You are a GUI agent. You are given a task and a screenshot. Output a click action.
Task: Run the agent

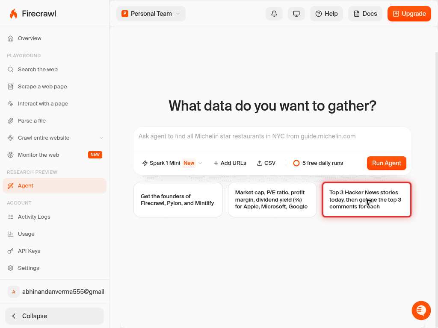[386, 163]
